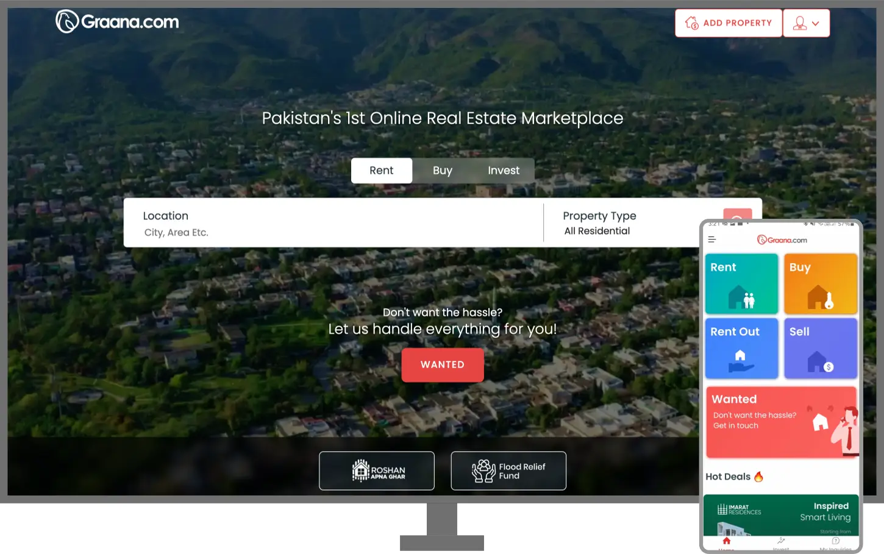Open the Roshan Apna Ghar banner button
Screen dimensions: 884x554
(377, 471)
